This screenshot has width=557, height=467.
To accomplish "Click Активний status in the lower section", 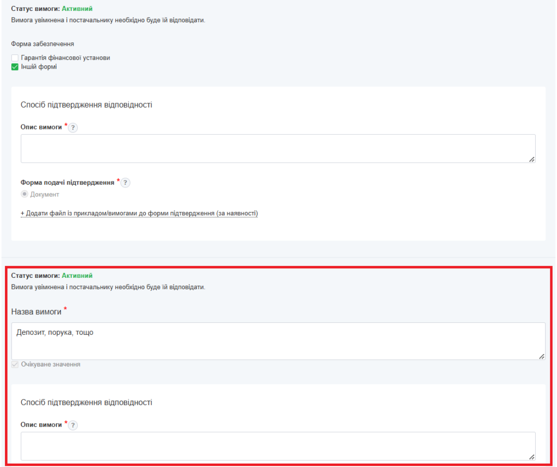I will (x=77, y=276).
